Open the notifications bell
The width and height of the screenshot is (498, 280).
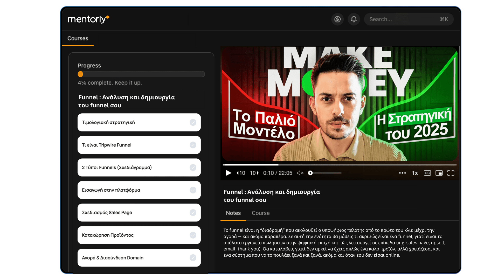tap(354, 19)
